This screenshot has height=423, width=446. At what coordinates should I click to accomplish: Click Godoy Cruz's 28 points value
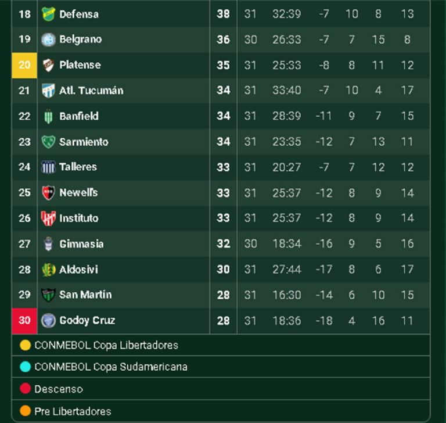pyautogui.click(x=224, y=320)
